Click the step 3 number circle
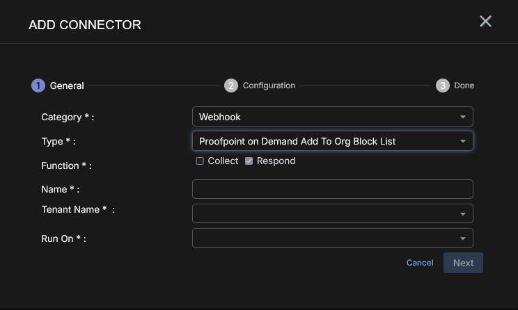The image size is (518, 310). (x=443, y=85)
